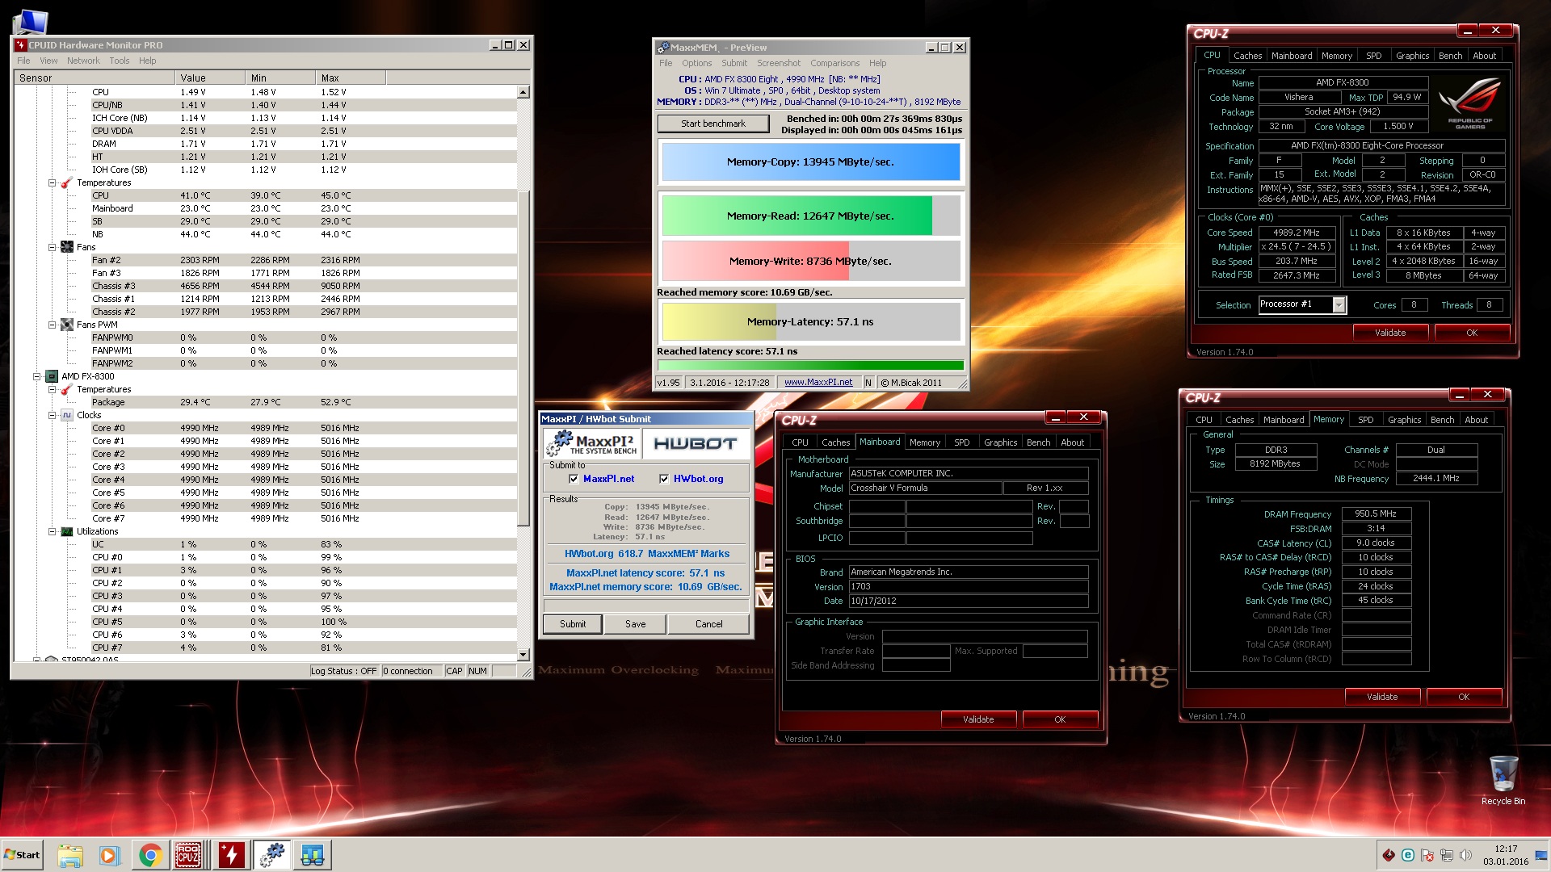Open the Screenshot menu in MaxxMEM
This screenshot has height=872, width=1551.
(x=779, y=63)
